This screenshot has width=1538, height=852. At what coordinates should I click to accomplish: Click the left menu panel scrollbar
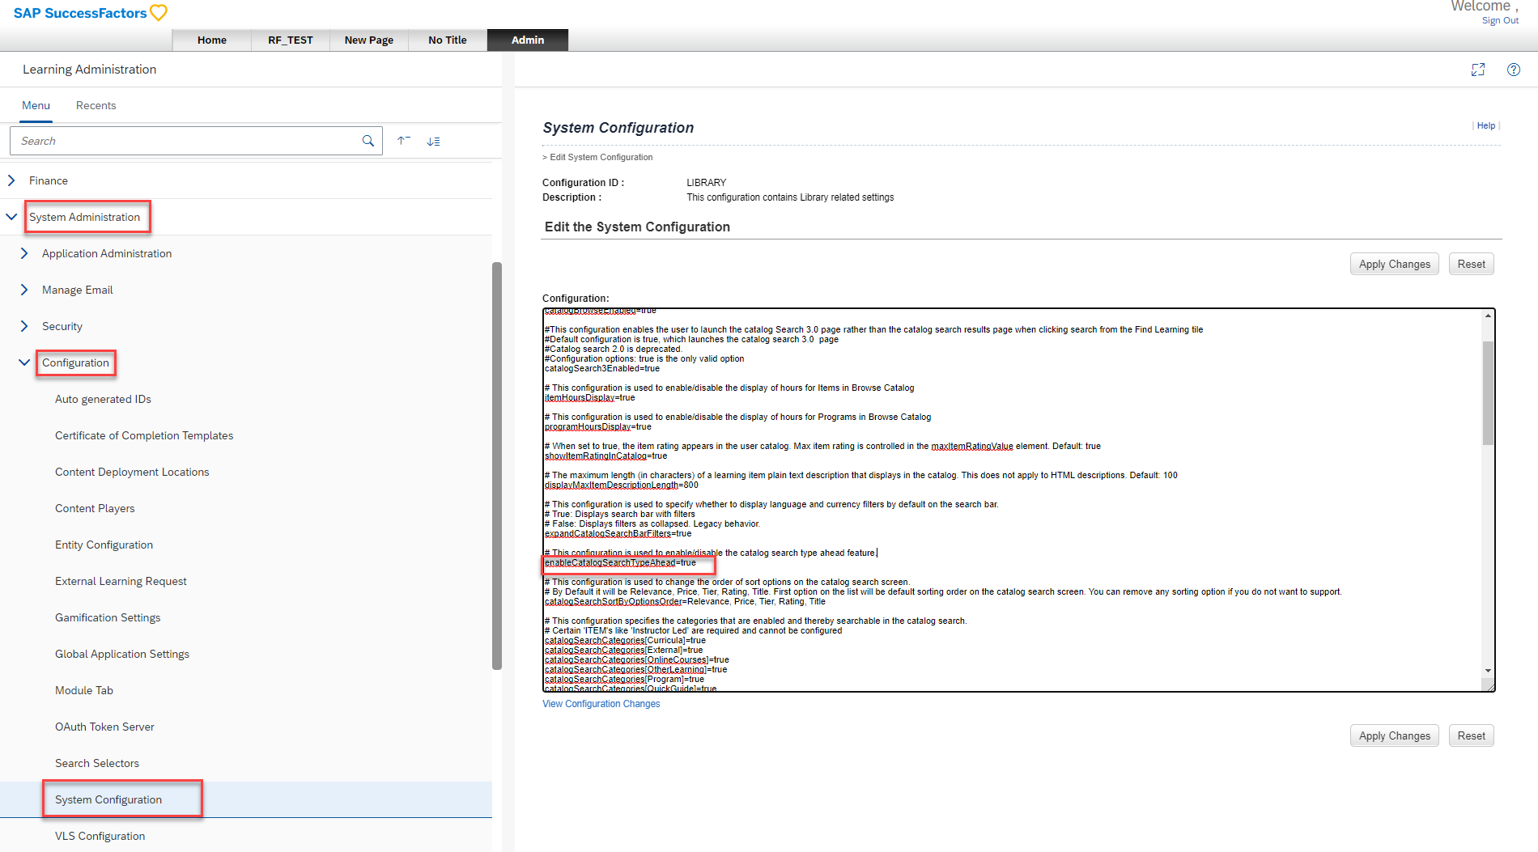pos(497,465)
